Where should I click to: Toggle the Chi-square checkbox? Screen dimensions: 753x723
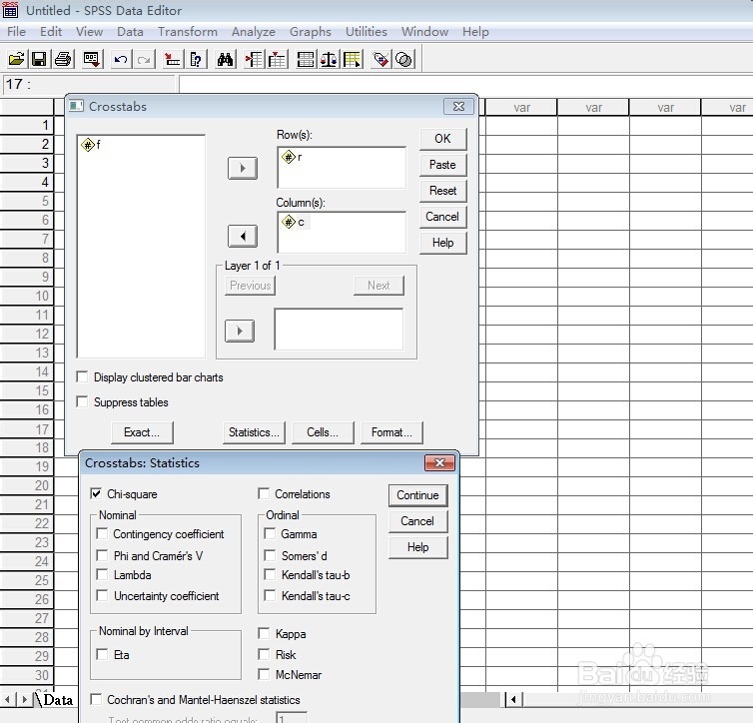pyautogui.click(x=96, y=494)
